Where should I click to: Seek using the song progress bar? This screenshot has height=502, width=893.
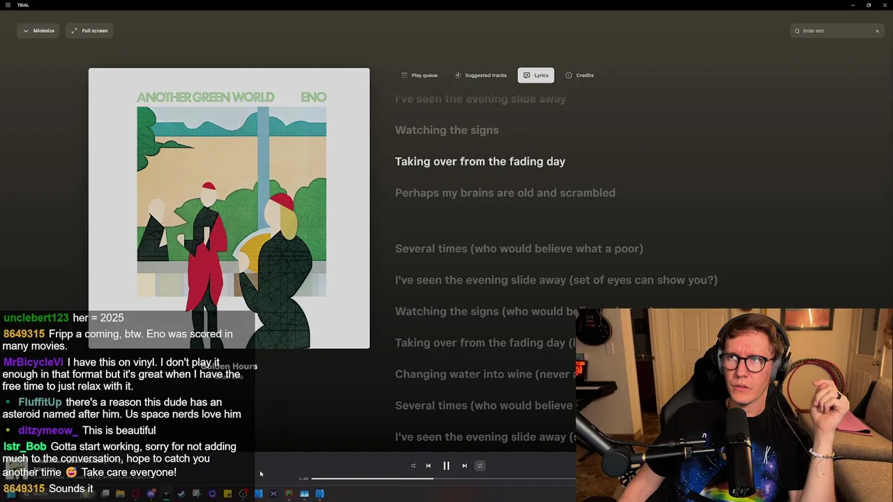tap(444, 478)
